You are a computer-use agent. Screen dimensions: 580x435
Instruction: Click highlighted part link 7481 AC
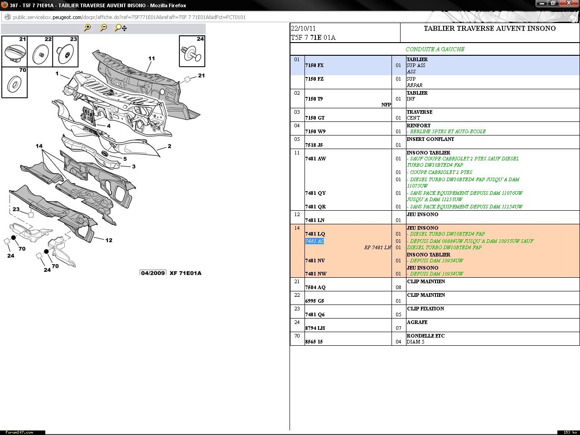point(314,241)
